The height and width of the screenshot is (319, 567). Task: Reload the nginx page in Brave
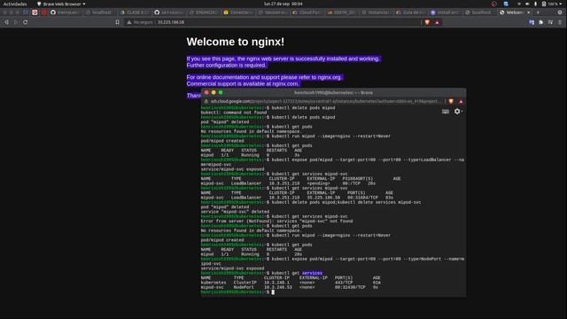[x=26, y=22]
